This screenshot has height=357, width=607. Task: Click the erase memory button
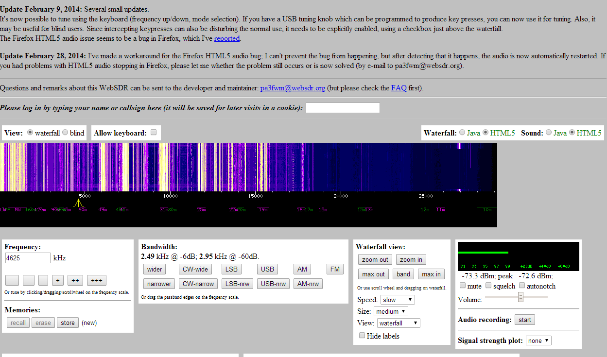pos(43,323)
